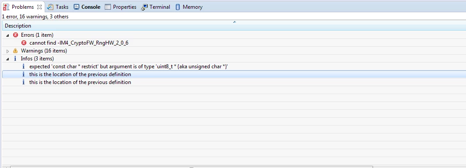This screenshot has width=466, height=168.
Task: Click the red error icon beside Errors group
Action: [16, 35]
